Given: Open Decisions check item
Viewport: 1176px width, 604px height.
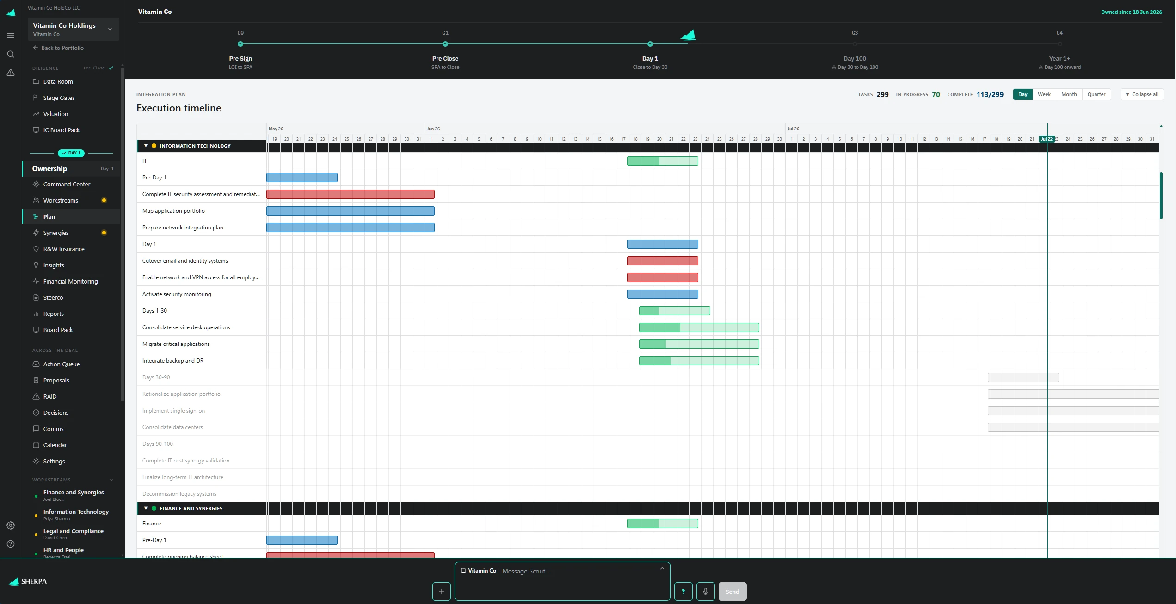Looking at the screenshot, I should pyautogui.click(x=71, y=413).
